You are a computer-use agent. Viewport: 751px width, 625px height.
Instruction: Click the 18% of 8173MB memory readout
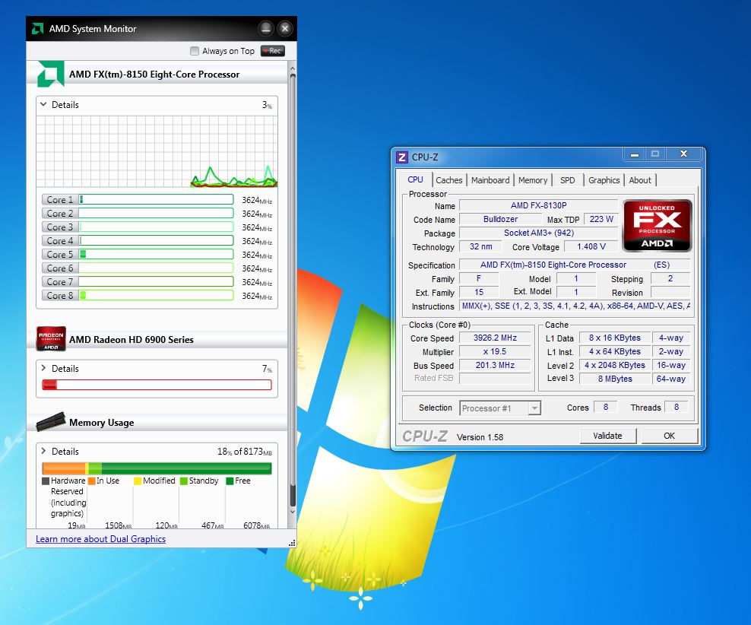point(245,452)
